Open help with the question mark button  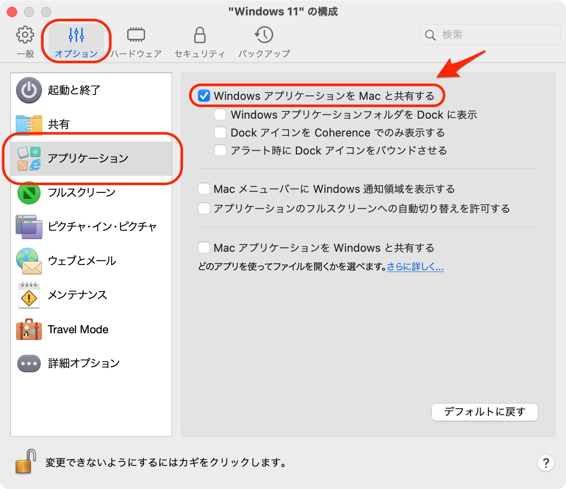[546, 463]
